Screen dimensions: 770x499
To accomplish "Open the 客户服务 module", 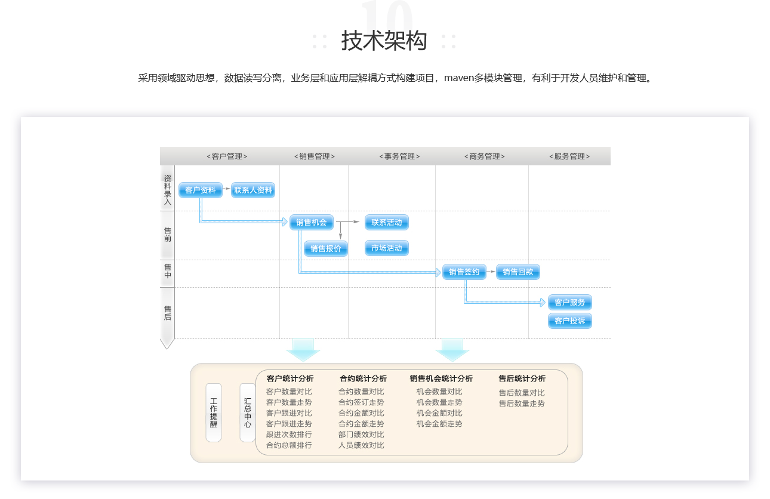I will (x=569, y=302).
